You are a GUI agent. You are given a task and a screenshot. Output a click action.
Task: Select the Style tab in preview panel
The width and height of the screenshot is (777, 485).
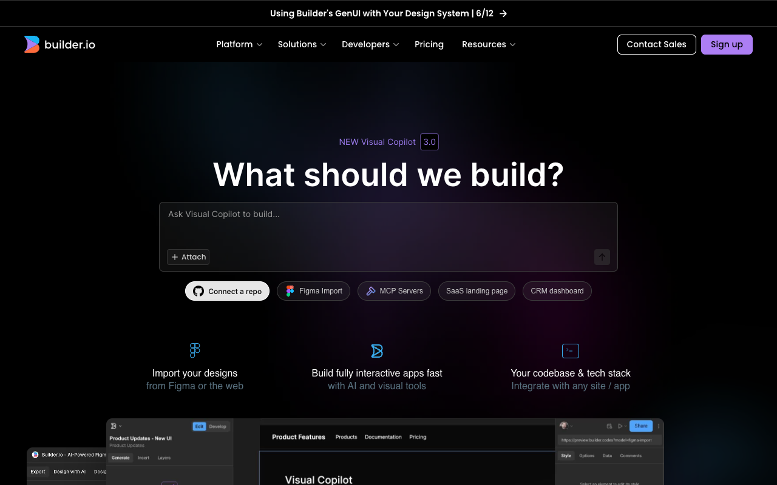[566, 455]
